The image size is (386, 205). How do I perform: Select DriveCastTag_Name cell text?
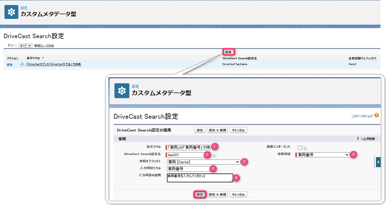click(x=235, y=64)
